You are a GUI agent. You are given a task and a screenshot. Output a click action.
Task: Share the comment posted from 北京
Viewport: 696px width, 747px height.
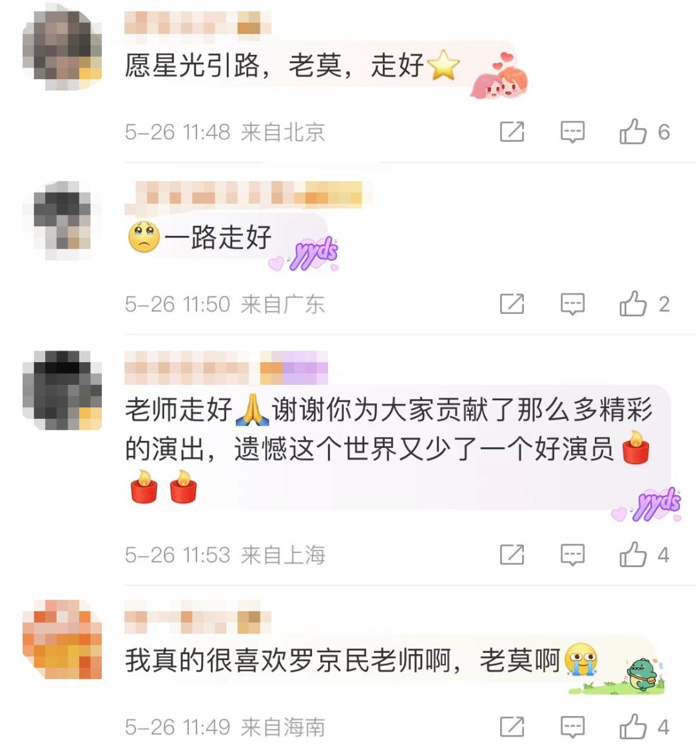click(512, 131)
